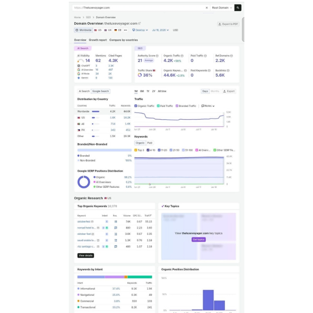The height and width of the screenshot is (313, 313).
Task: Click the UK flag in country filter
Action: point(106,30)
